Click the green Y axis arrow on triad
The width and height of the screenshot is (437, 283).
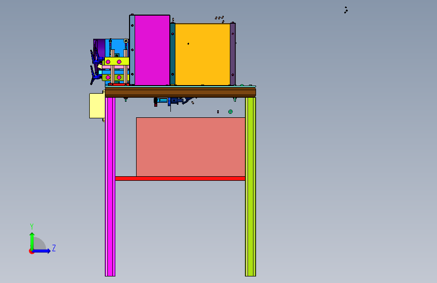32,241
